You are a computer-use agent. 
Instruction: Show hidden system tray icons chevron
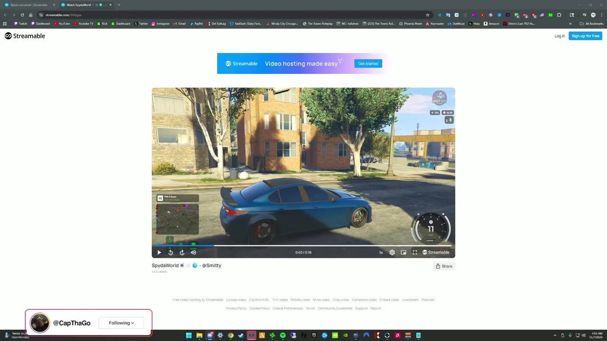coord(555,335)
